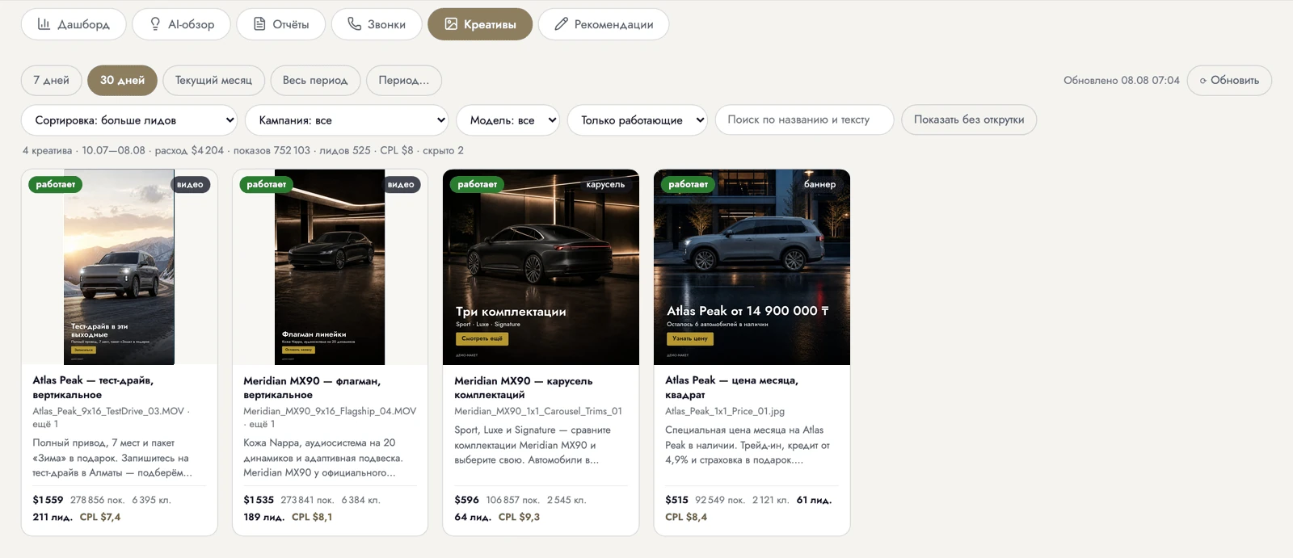Click the баннер type tag
Image resolution: width=1293 pixels, height=558 pixels.
click(x=819, y=184)
